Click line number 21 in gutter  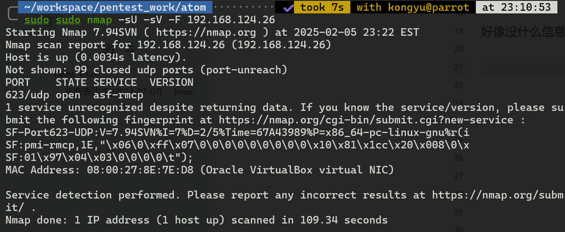pos(458,67)
